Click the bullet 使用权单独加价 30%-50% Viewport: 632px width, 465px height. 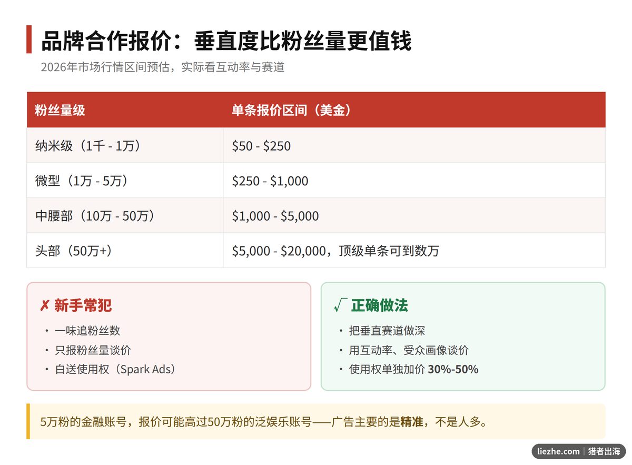pyautogui.click(x=413, y=369)
